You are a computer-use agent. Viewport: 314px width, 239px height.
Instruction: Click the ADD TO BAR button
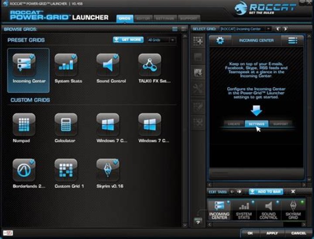(266, 192)
